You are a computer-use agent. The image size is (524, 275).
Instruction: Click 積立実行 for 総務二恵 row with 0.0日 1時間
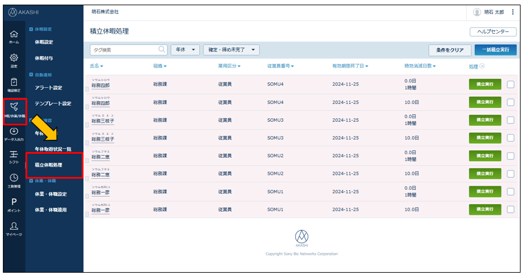point(485,155)
